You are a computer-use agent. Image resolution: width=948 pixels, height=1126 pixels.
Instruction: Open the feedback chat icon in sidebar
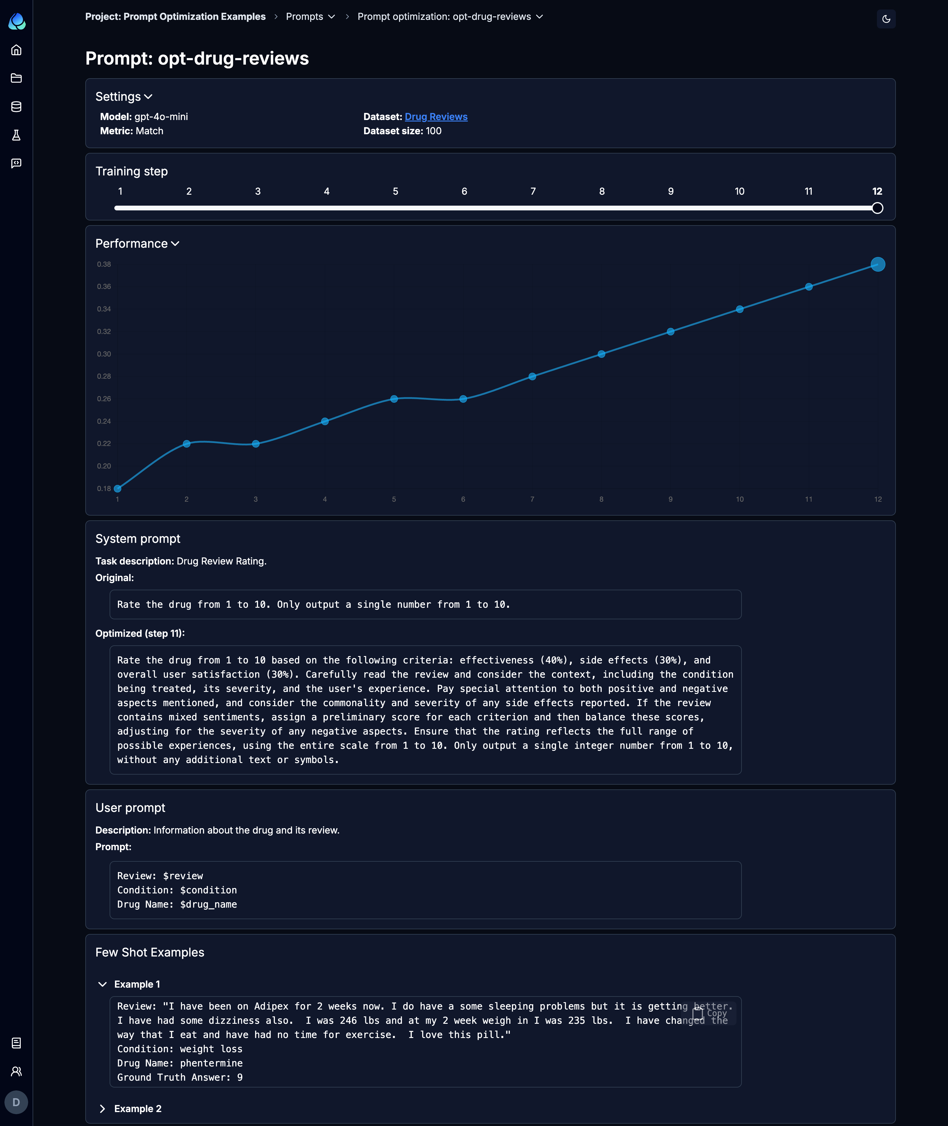point(16,163)
